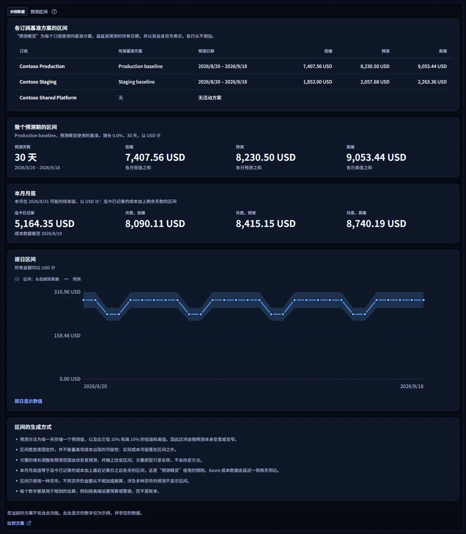Click the 所用基准方案 column header
Screen dimensions: 466x534
pyautogui.click(x=130, y=51)
